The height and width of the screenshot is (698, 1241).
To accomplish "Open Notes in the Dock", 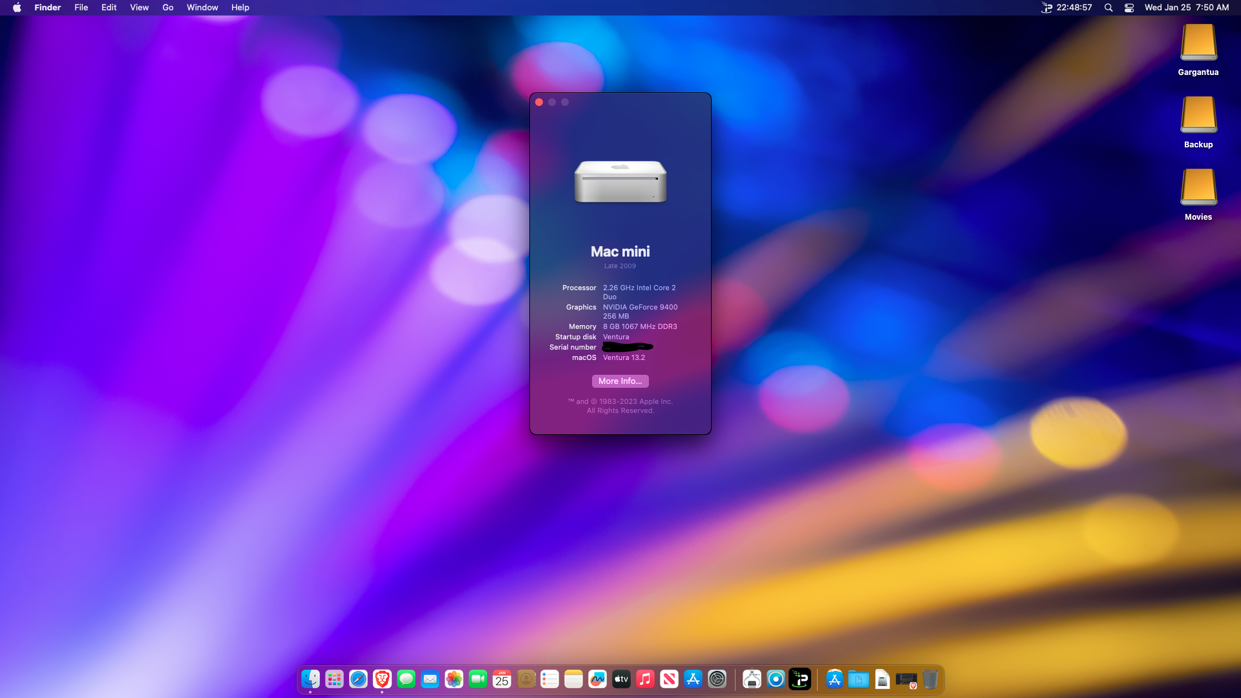I will 573,679.
